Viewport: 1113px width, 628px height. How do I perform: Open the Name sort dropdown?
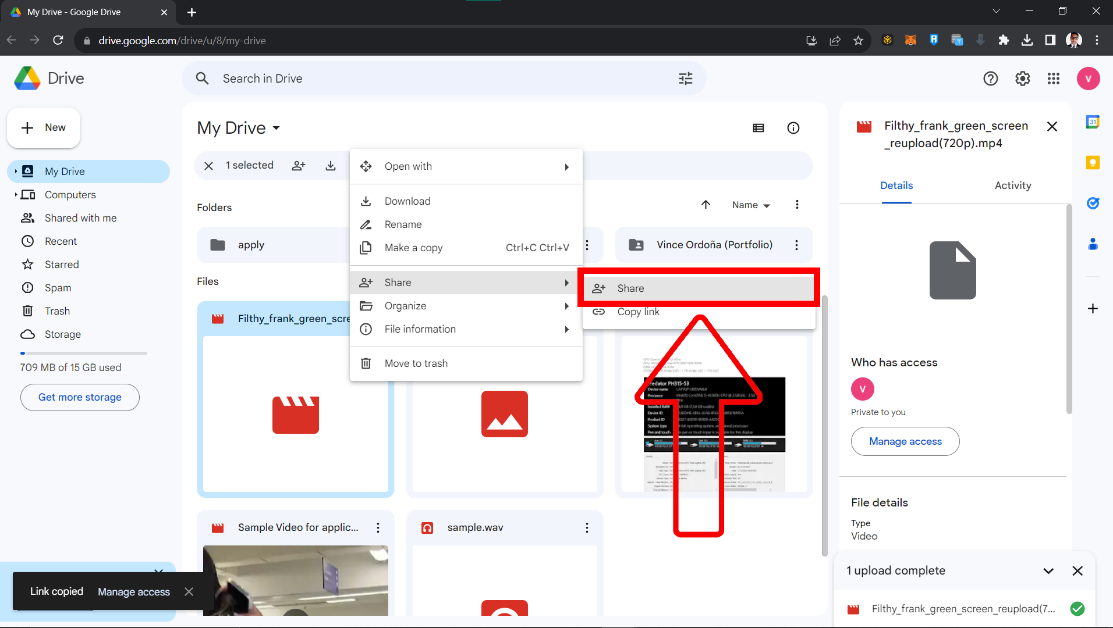coord(750,205)
